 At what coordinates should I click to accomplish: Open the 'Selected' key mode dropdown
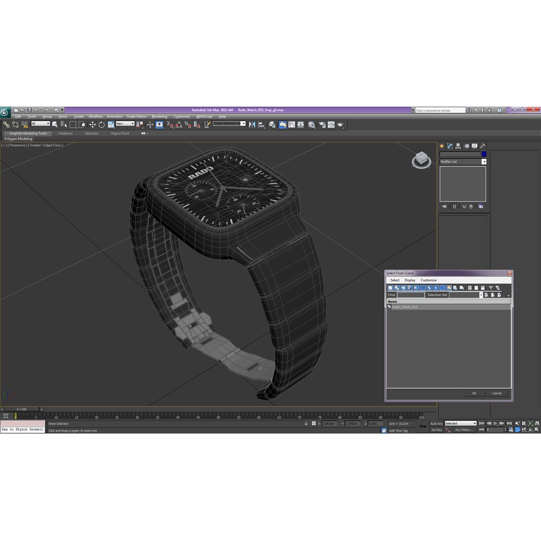460,423
